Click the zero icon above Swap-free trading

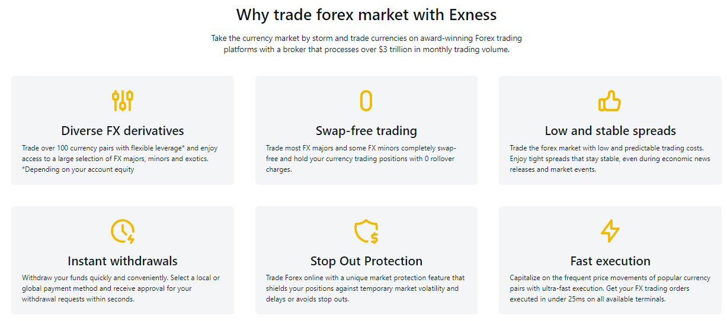click(x=366, y=101)
